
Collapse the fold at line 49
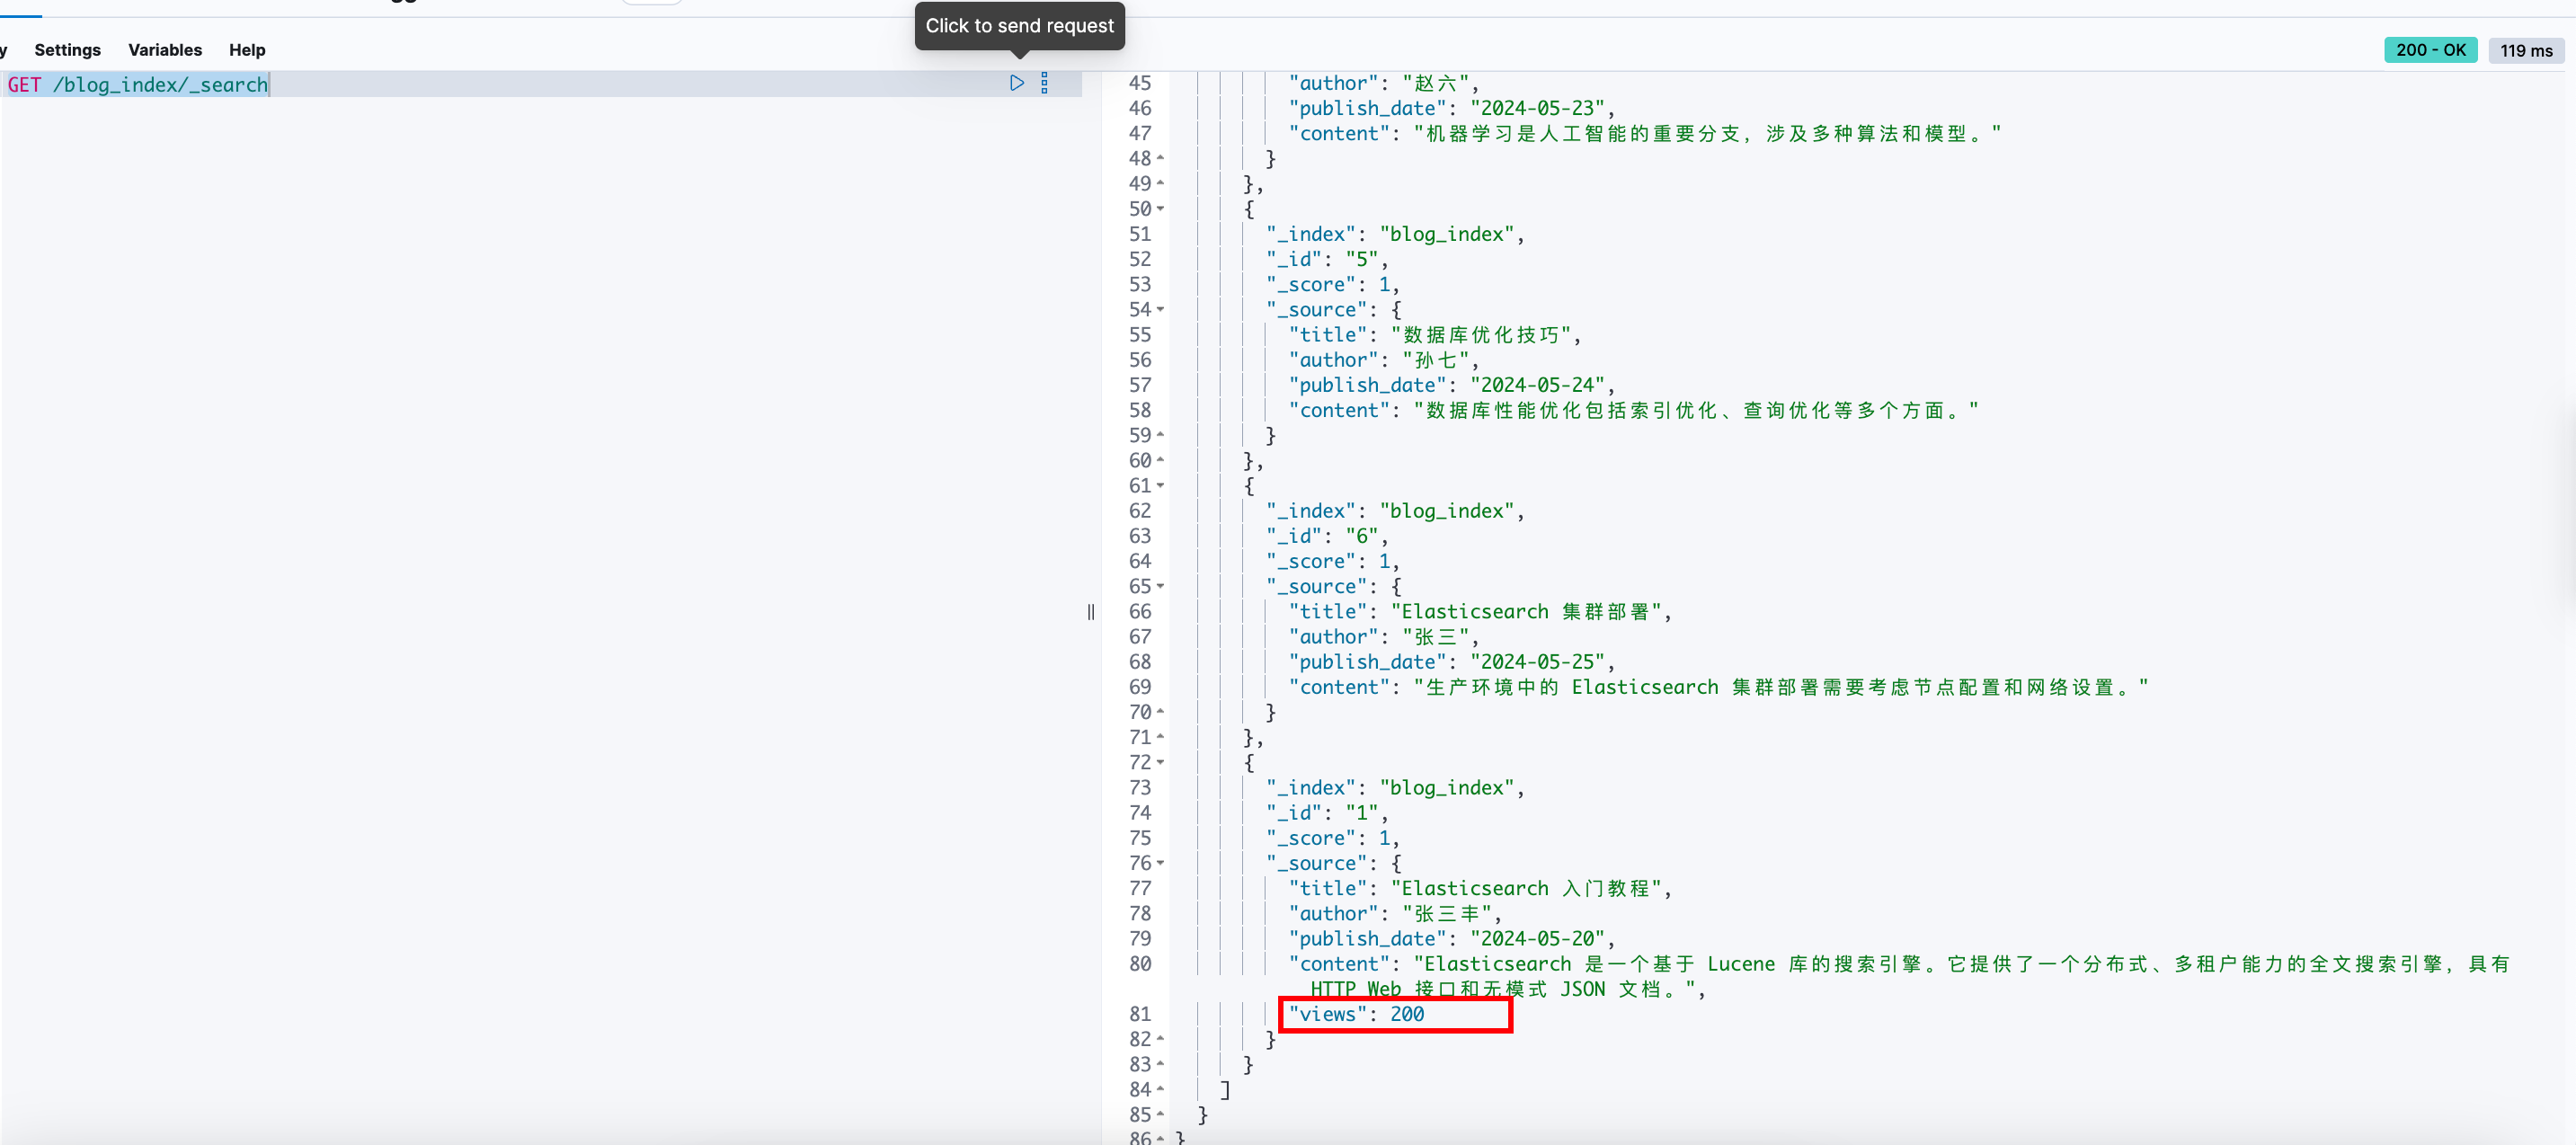[1160, 183]
